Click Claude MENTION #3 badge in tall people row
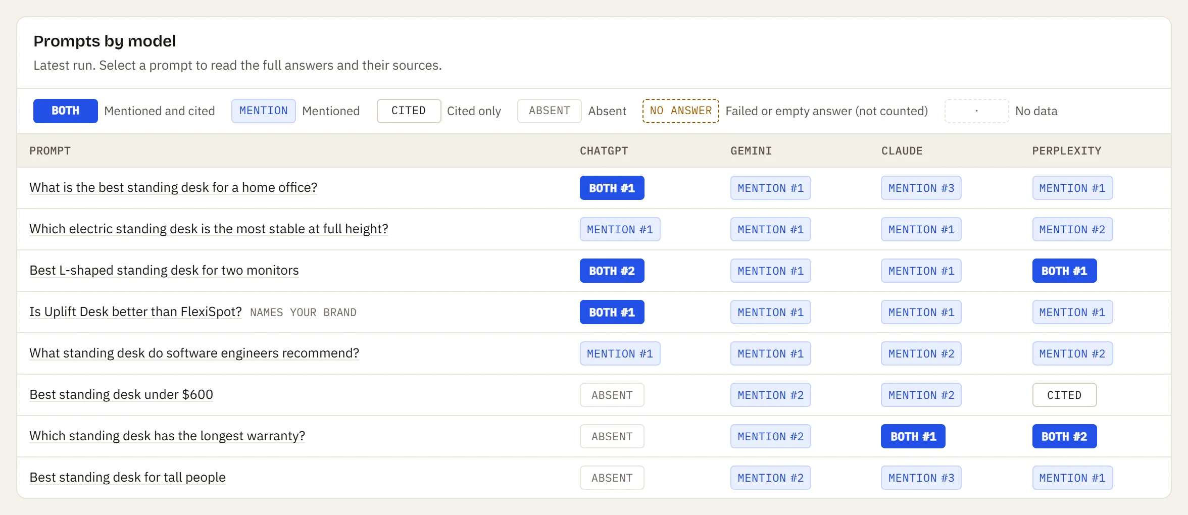The height and width of the screenshot is (515, 1188). [921, 478]
